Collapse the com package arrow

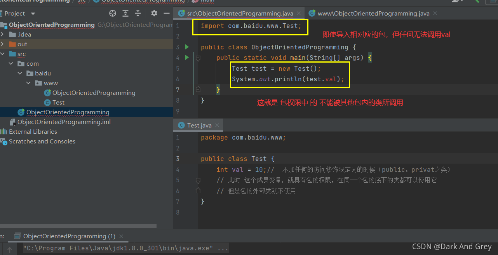click(x=11, y=64)
